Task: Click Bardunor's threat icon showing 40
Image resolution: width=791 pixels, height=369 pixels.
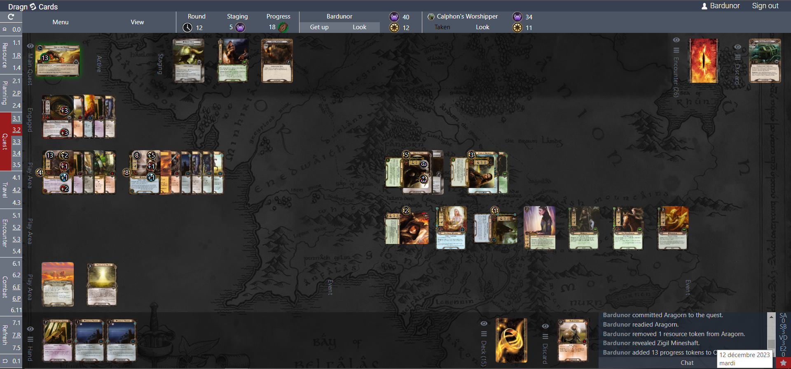Action: 394,17
